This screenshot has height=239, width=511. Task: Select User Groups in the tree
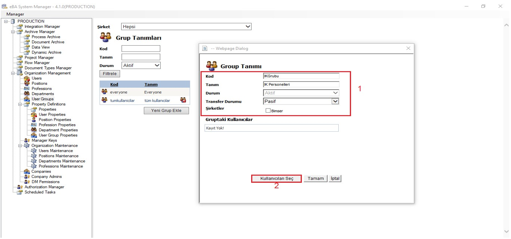pos(42,99)
